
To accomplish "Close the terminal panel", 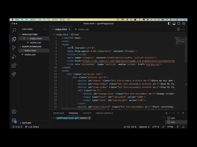I will point(183,113).
